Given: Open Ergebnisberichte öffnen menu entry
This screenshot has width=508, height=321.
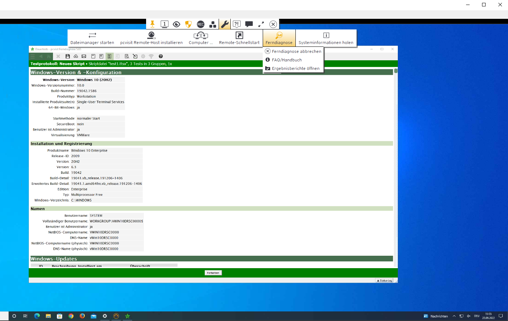Looking at the screenshot, I should pos(295,68).
